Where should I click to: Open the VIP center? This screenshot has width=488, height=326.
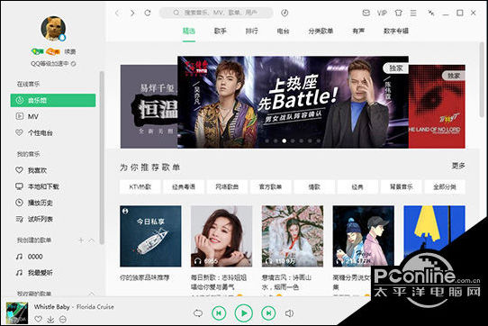382,14
